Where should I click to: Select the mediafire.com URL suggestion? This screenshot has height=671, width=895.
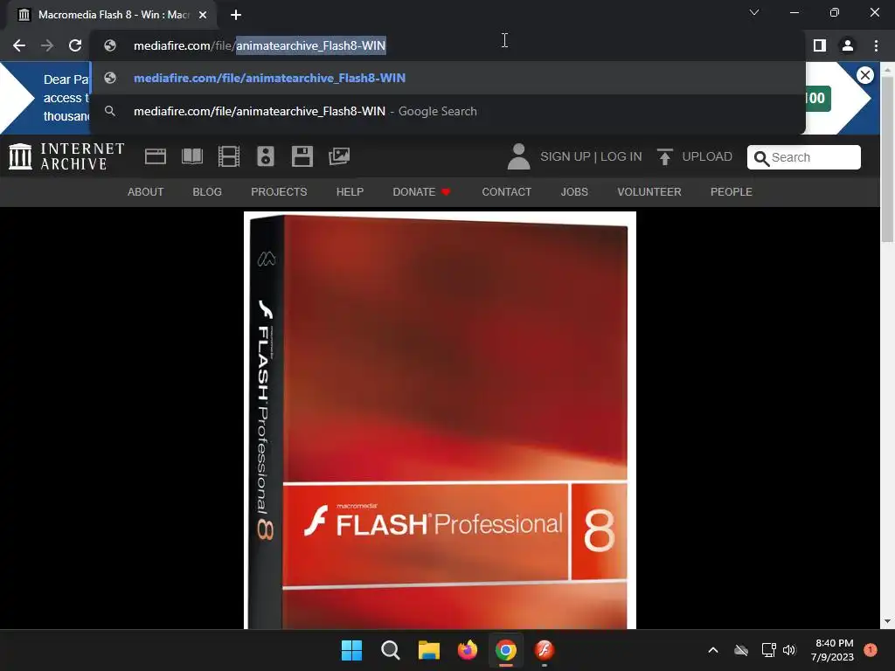(x=447, y=78)
